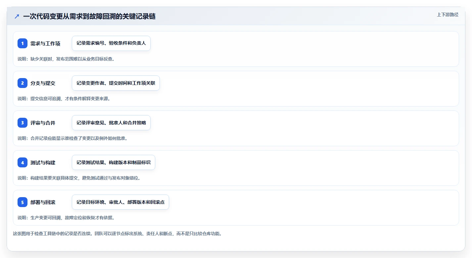Click the 记录评审意见、批准人和合并策略 chip
Viewport: 472px width, 258px height.
(111, 123)
